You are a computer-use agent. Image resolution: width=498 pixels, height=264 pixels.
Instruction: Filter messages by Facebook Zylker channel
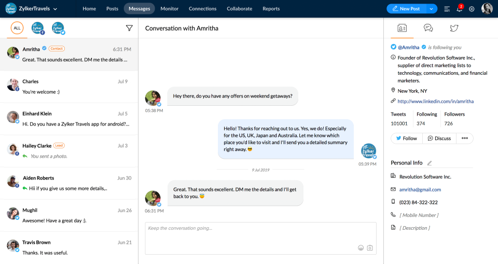tap(37, 28)
